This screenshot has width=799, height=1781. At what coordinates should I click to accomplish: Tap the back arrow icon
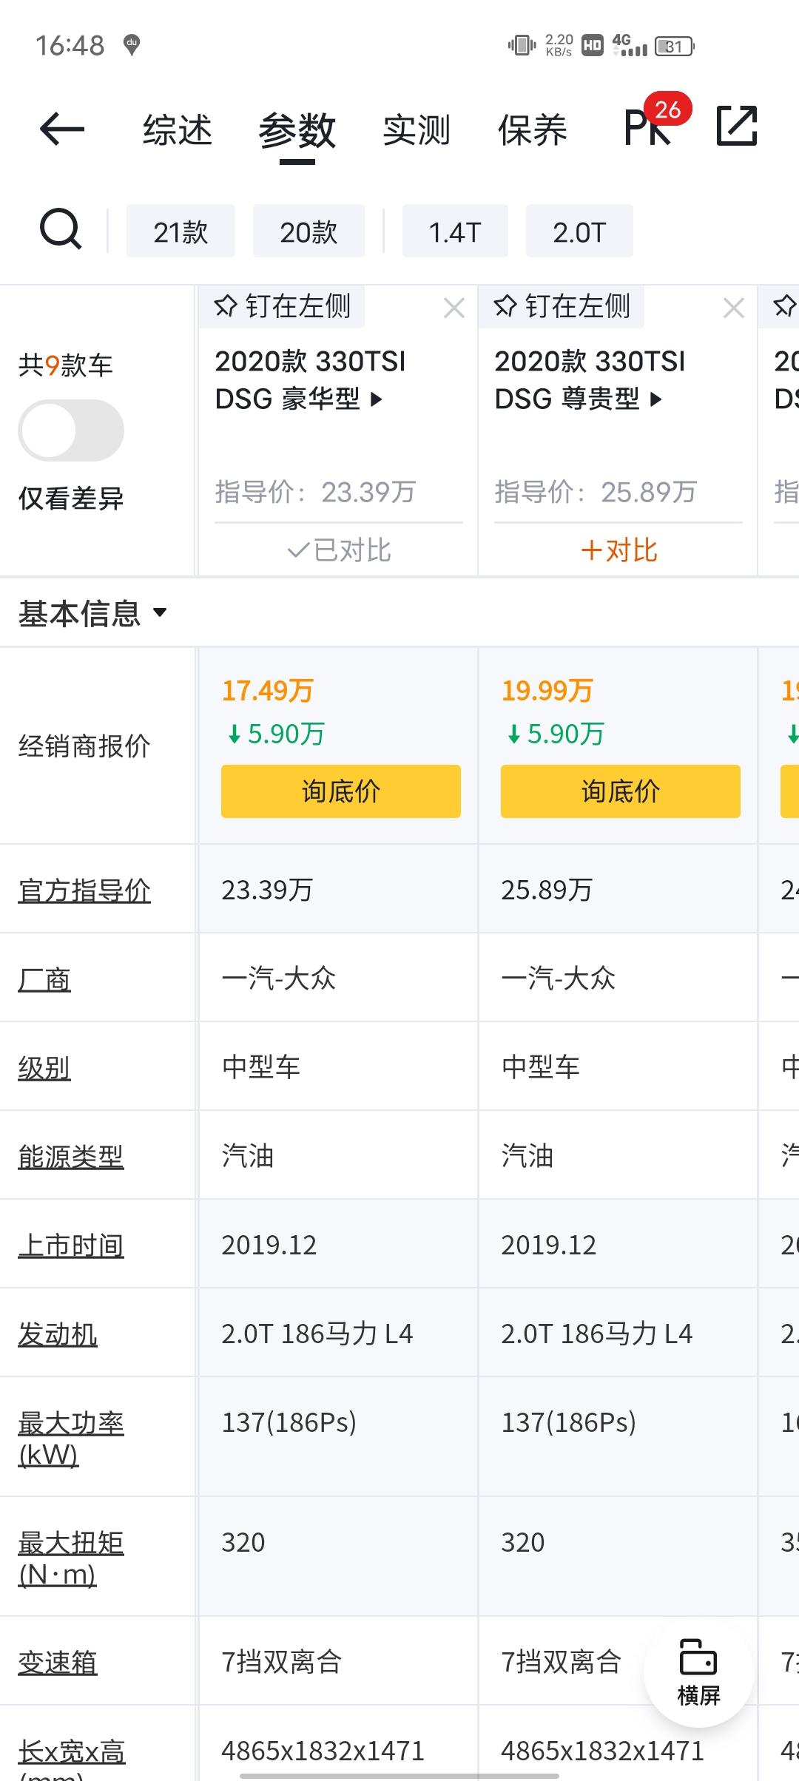click(x=61, y=129)
